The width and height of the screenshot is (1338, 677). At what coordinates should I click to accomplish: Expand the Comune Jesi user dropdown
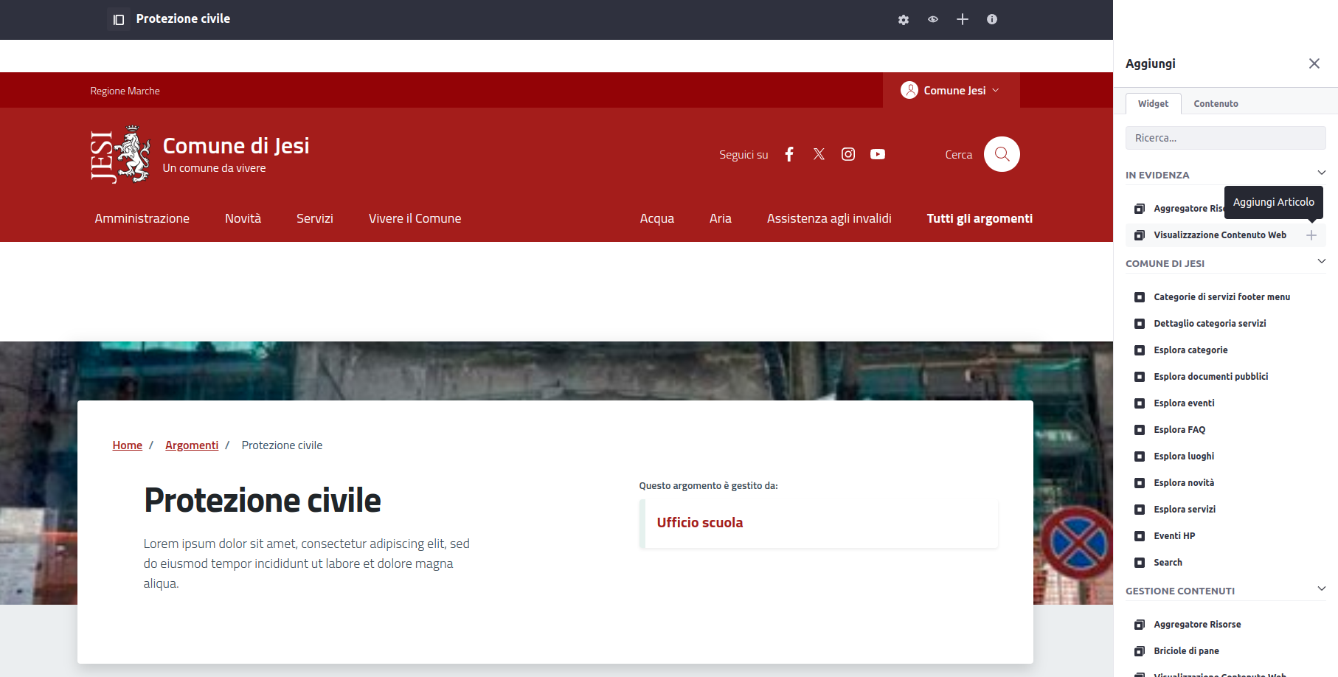coord(951,91)
